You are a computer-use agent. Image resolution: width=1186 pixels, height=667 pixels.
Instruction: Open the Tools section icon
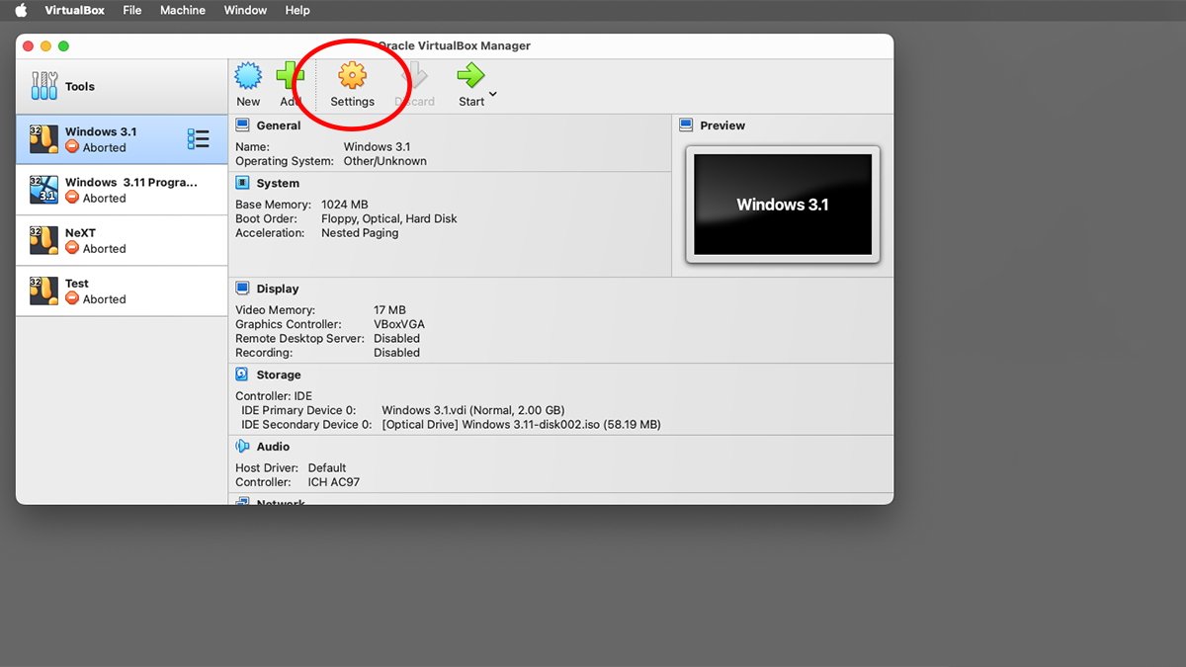click(x=43, y=86)
